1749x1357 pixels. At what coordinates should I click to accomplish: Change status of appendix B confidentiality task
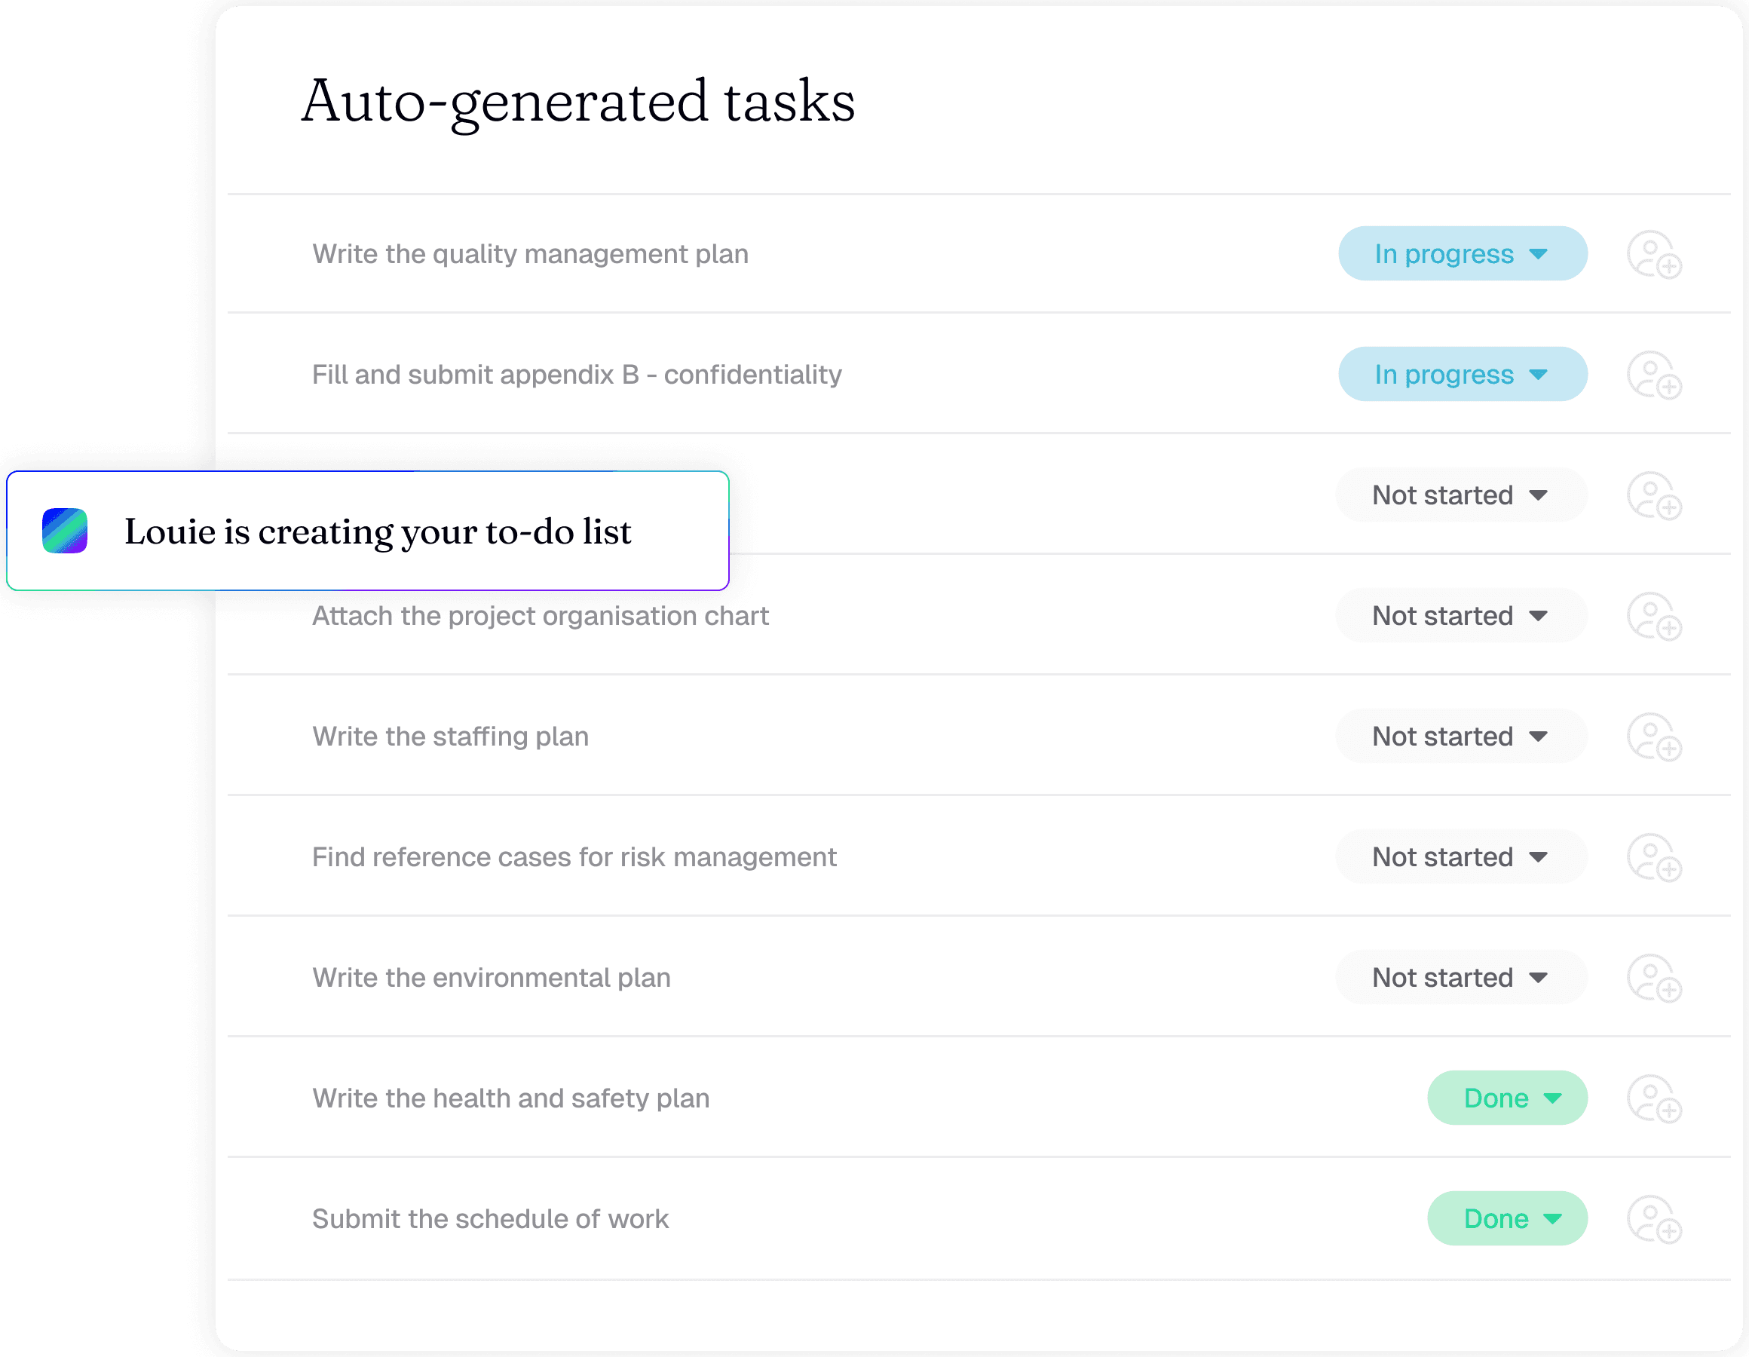1462,374
